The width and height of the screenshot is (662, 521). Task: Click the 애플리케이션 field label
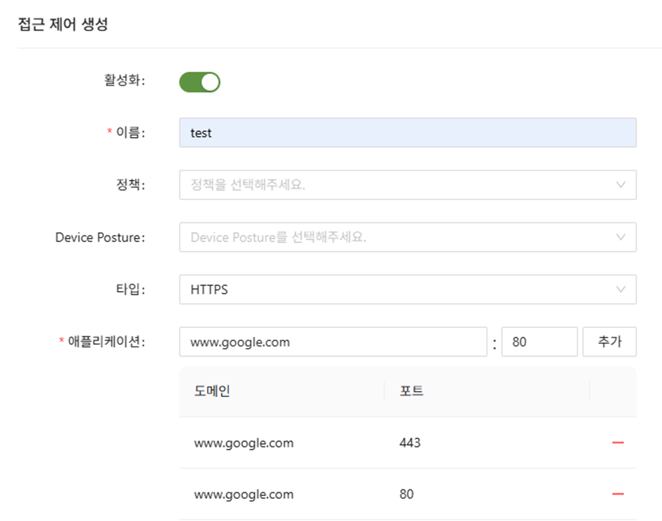(x=106, y=342)
